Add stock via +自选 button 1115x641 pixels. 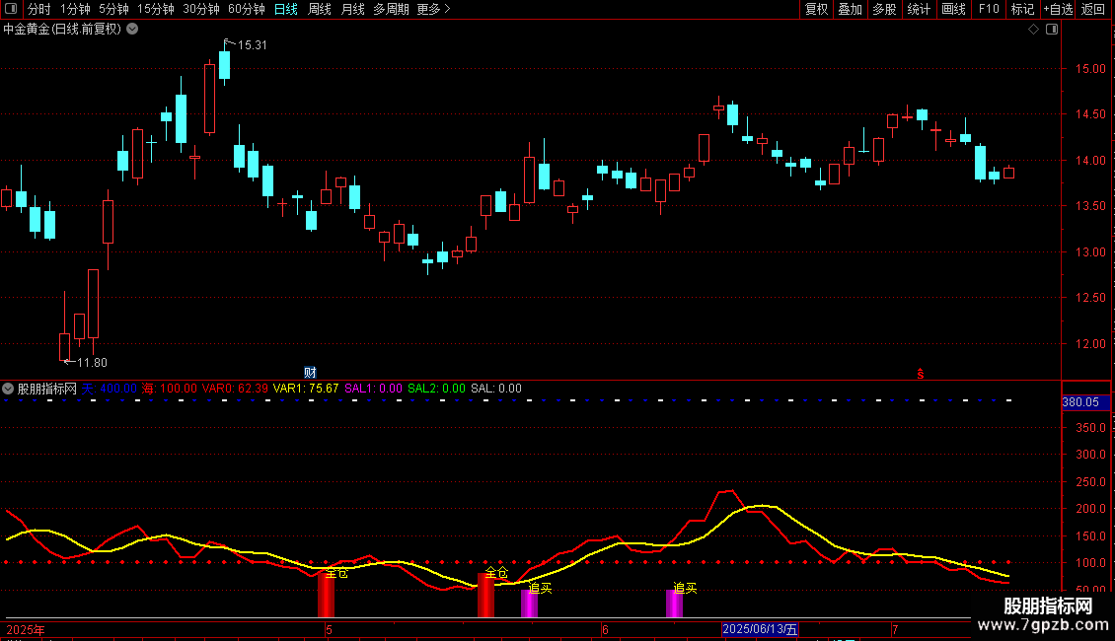coord(1057,9)
